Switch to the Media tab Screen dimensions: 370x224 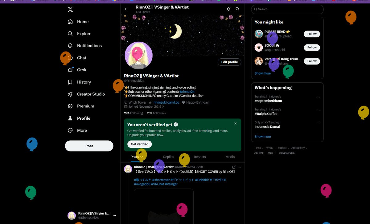coord(230,157)
